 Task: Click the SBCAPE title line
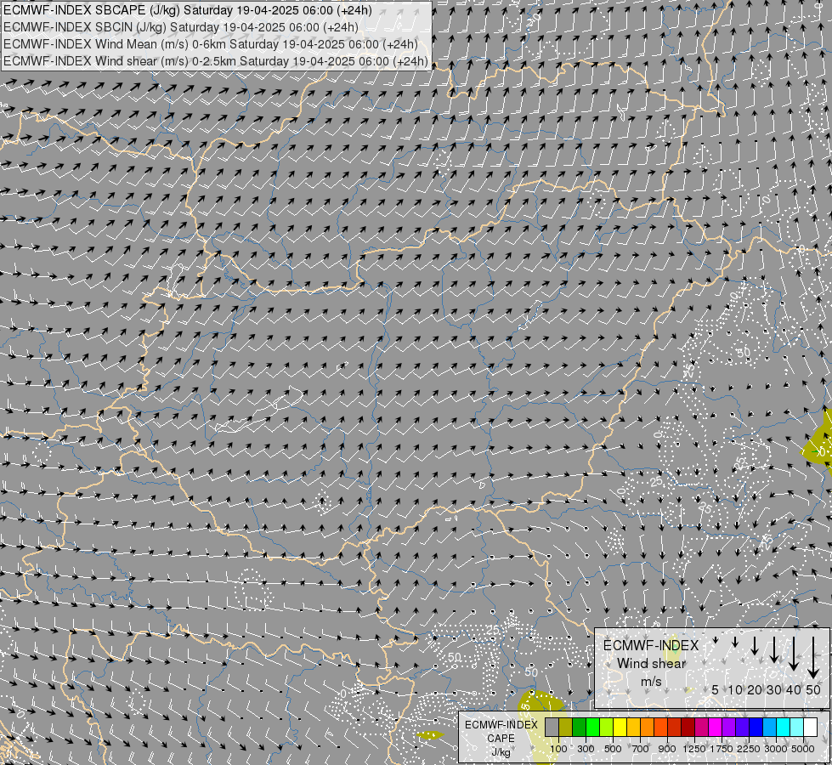[x=188, y=10]
